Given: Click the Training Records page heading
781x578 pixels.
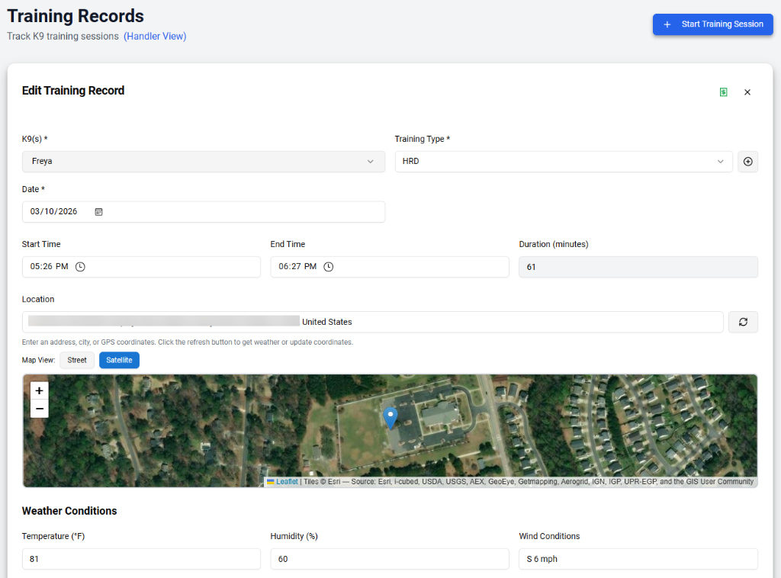Looking at the screenshot, I should click(76, 16).
